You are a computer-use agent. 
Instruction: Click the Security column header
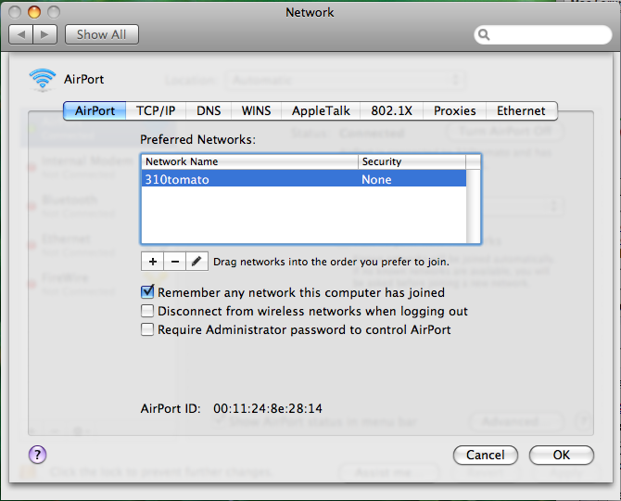click(412, 161)
